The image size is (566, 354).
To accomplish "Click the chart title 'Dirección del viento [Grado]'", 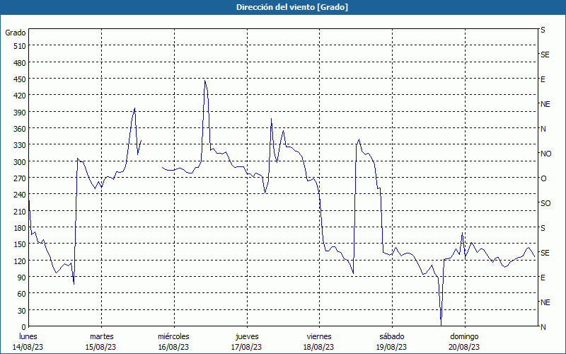I will [292, 7].
